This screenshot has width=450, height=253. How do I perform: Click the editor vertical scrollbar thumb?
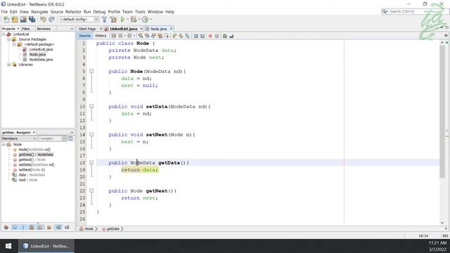pos(442,111)
